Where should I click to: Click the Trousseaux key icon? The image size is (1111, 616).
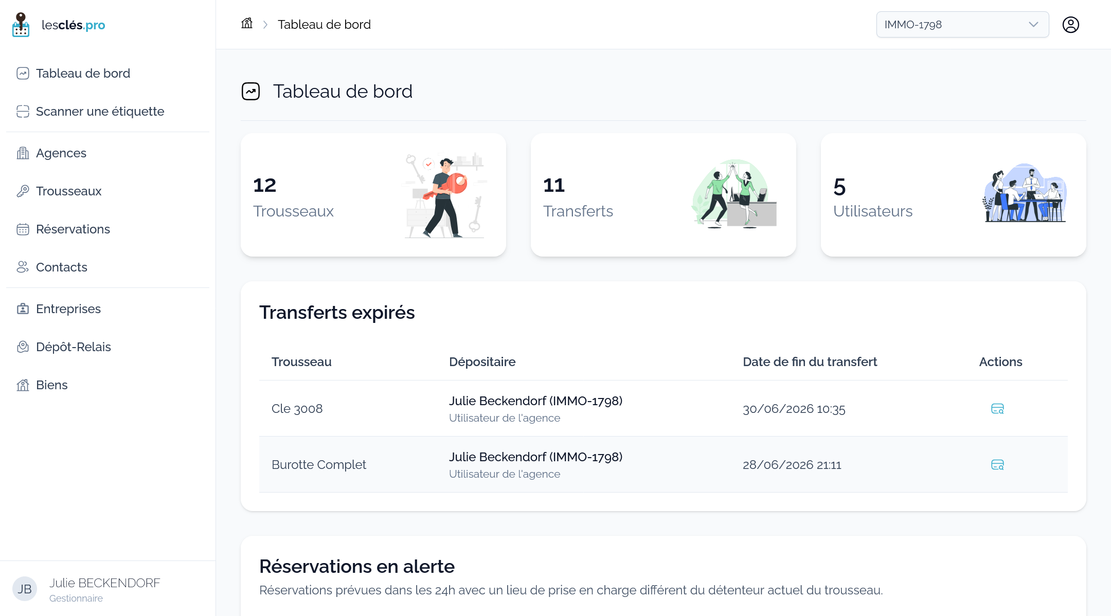[x=23, y=191]
